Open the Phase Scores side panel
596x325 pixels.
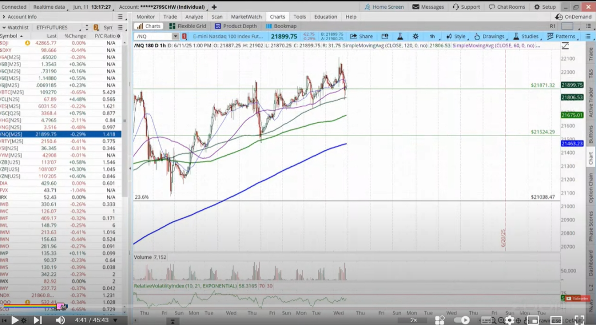590,226
